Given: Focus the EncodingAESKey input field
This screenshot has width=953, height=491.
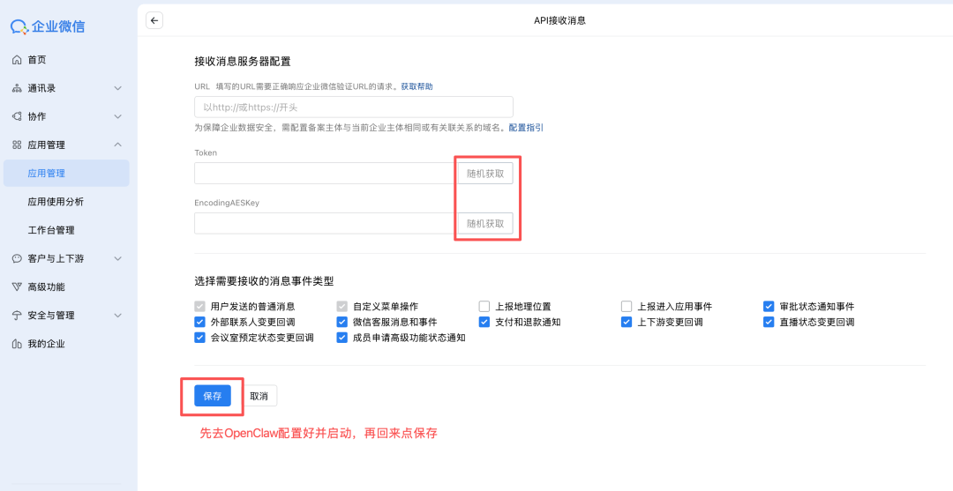Looking at the screenshot, I should [x=326, y=223].
